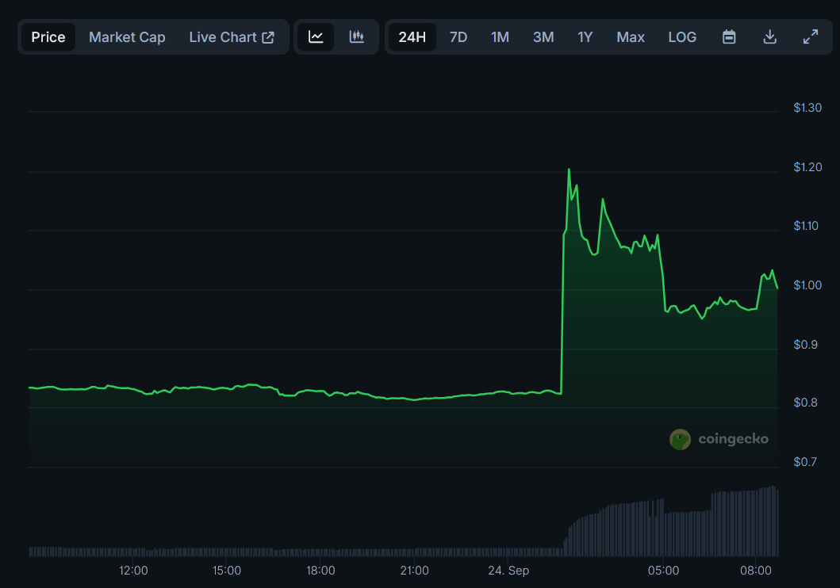This screenshot has height=588, width=840.
Task: Select the Price tab
Action: 48,37
